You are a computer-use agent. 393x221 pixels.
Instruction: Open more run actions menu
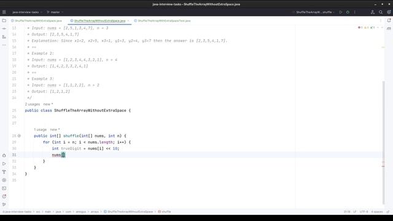click(x=355, y=12)
